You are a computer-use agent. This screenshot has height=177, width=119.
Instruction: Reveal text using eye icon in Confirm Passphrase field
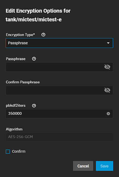click(107, 90)
